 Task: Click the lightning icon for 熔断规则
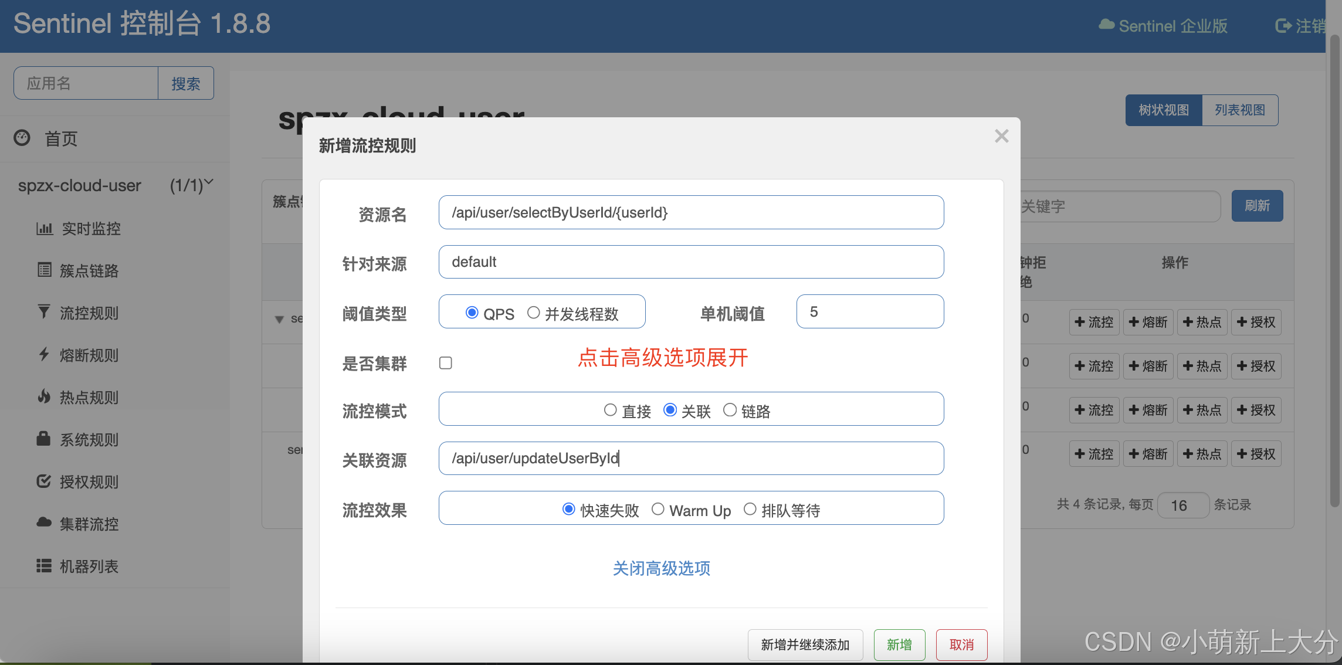pos(44,354)
